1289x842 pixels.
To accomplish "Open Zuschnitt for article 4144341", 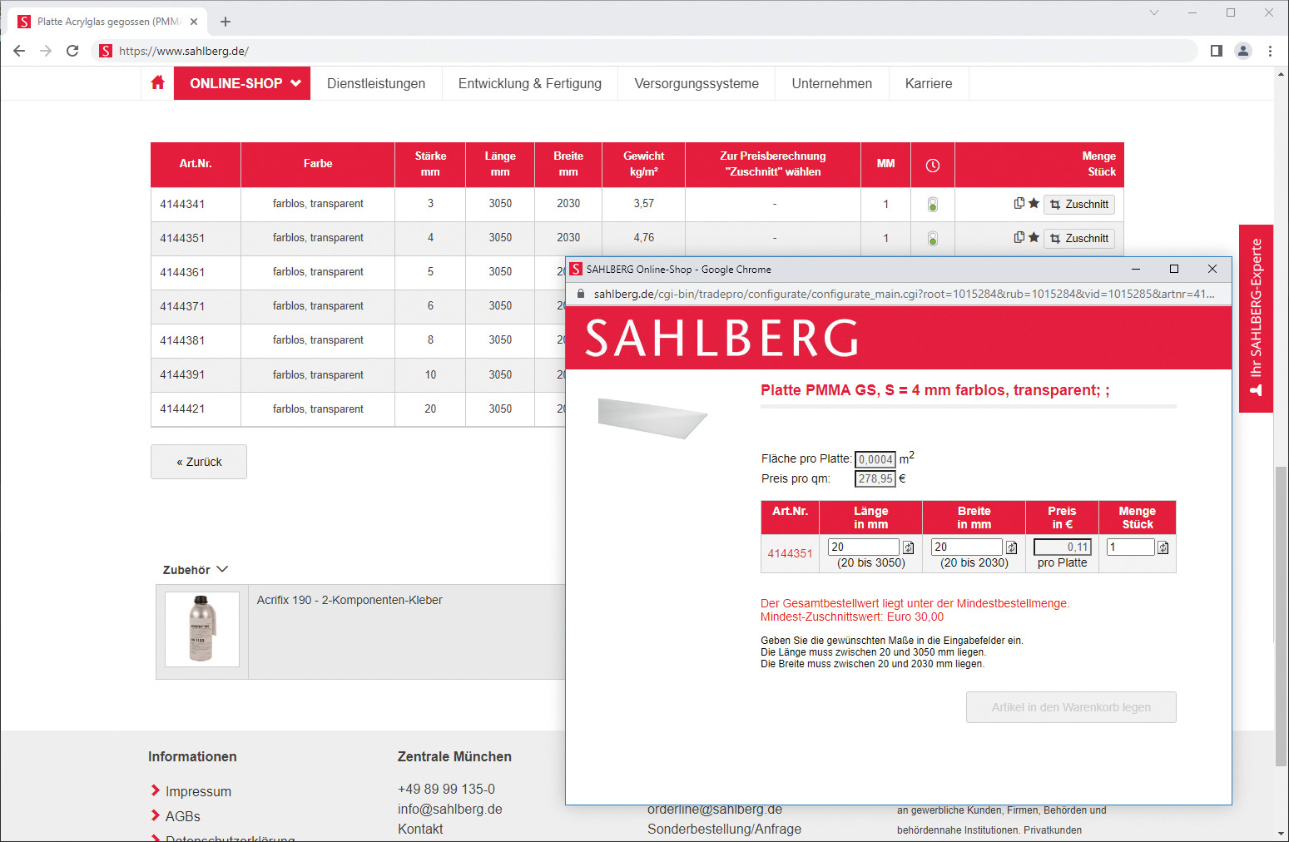I will 1079,205.
